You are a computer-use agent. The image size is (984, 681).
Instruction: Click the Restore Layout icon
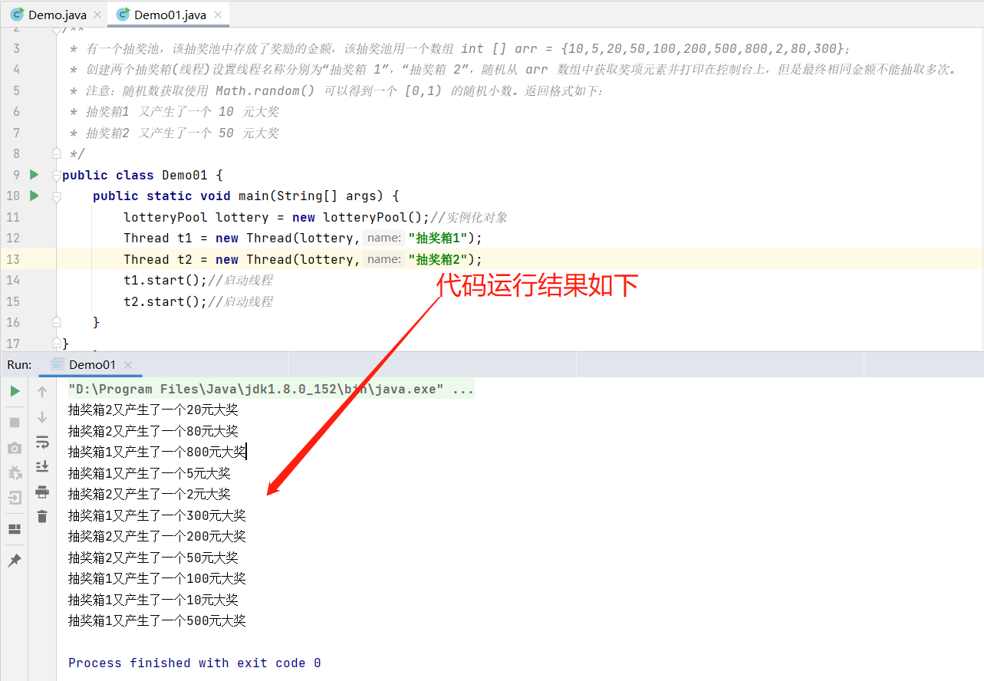[15, 529]
